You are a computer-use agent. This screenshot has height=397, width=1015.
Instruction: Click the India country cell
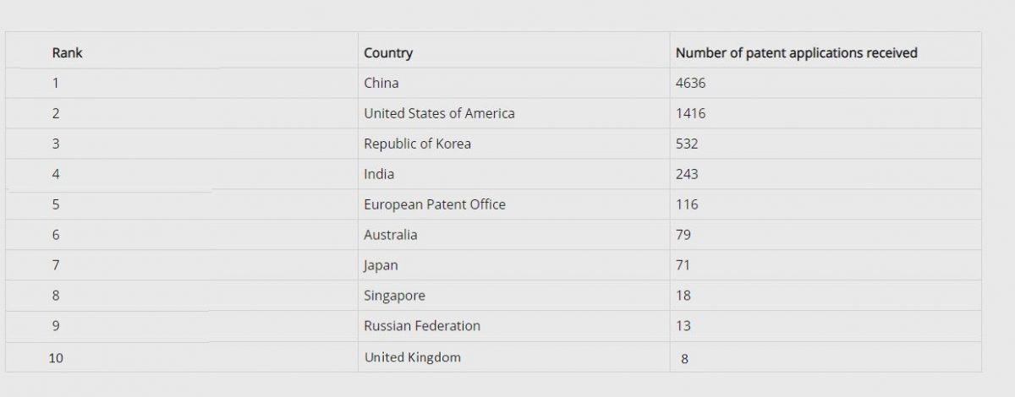click(379, 174)
